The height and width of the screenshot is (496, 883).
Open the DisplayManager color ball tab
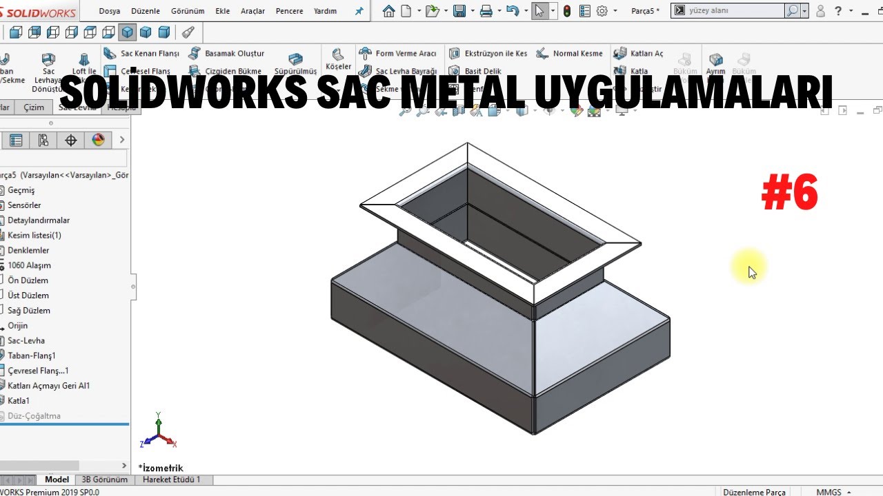tap(98, 141)
